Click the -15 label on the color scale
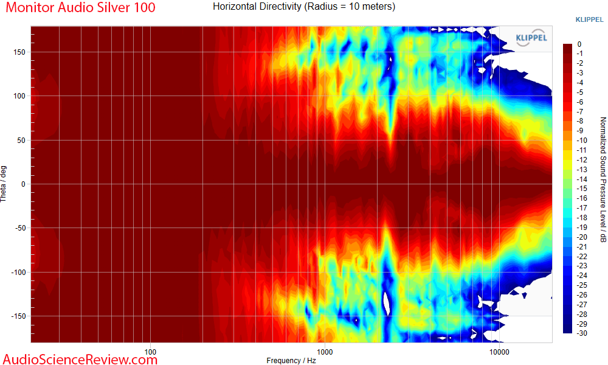Viewport: 608px width, 365px height. (581, 189)
